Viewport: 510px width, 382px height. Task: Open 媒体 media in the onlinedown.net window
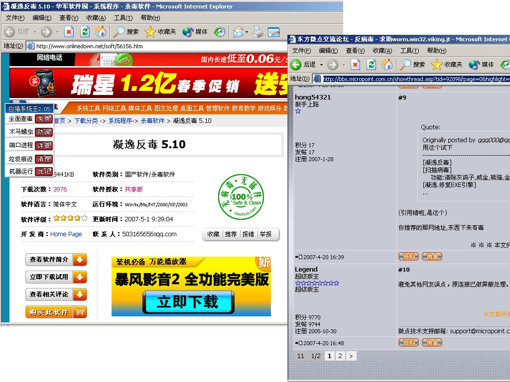tap(195, 32)
